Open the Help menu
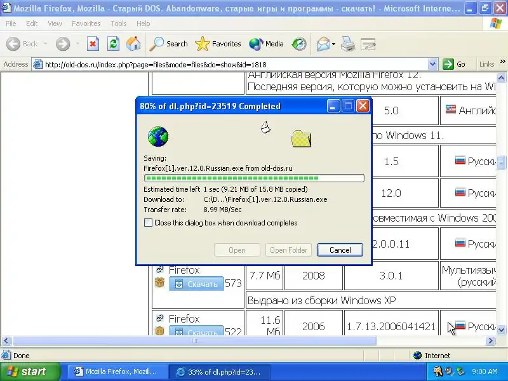 144,23
